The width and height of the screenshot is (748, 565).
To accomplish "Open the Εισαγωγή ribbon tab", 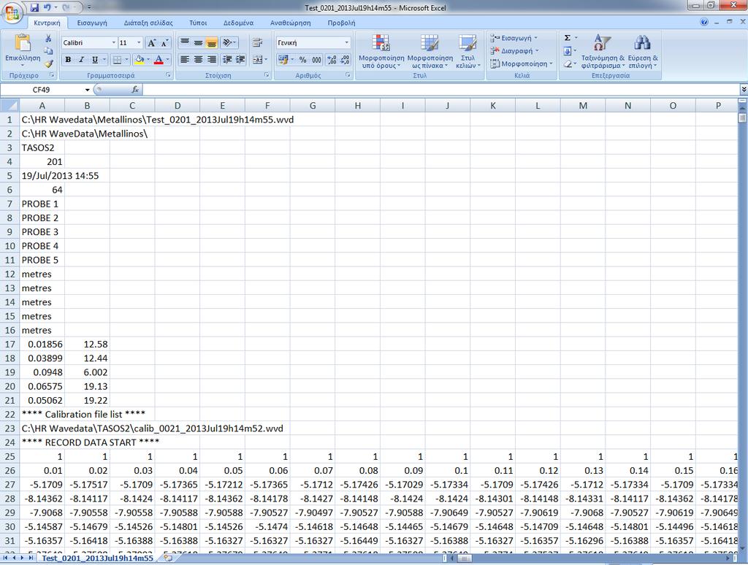I will coord(92,23).
